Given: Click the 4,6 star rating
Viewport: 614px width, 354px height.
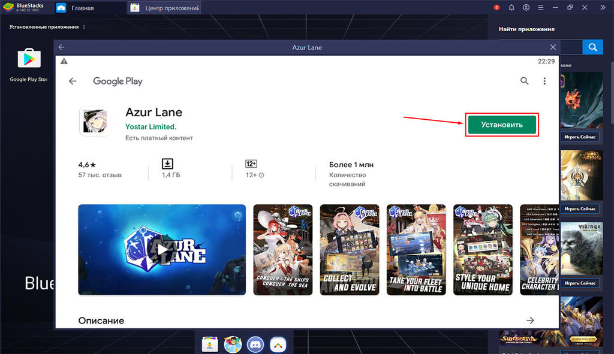Looking at the screenshot, I should [x=87, y=165].
